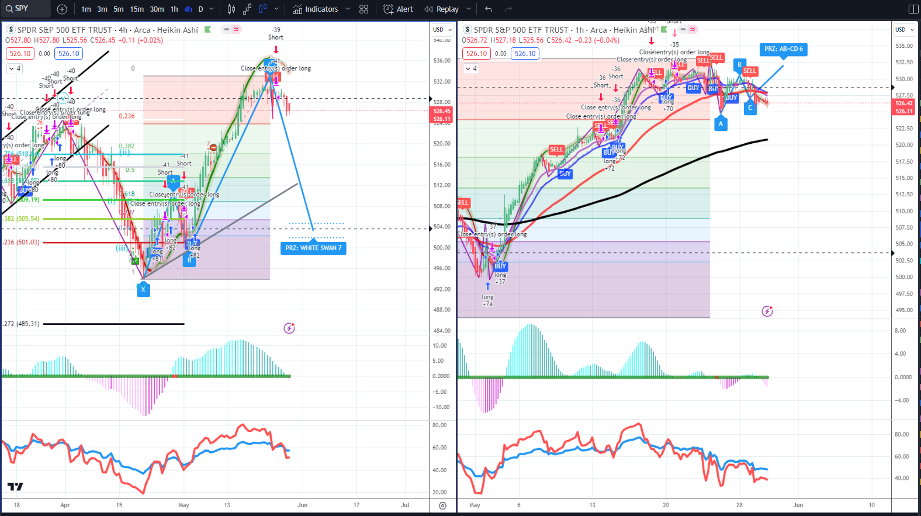Click the S symbol logo on 1h chart title

(468, 30)
